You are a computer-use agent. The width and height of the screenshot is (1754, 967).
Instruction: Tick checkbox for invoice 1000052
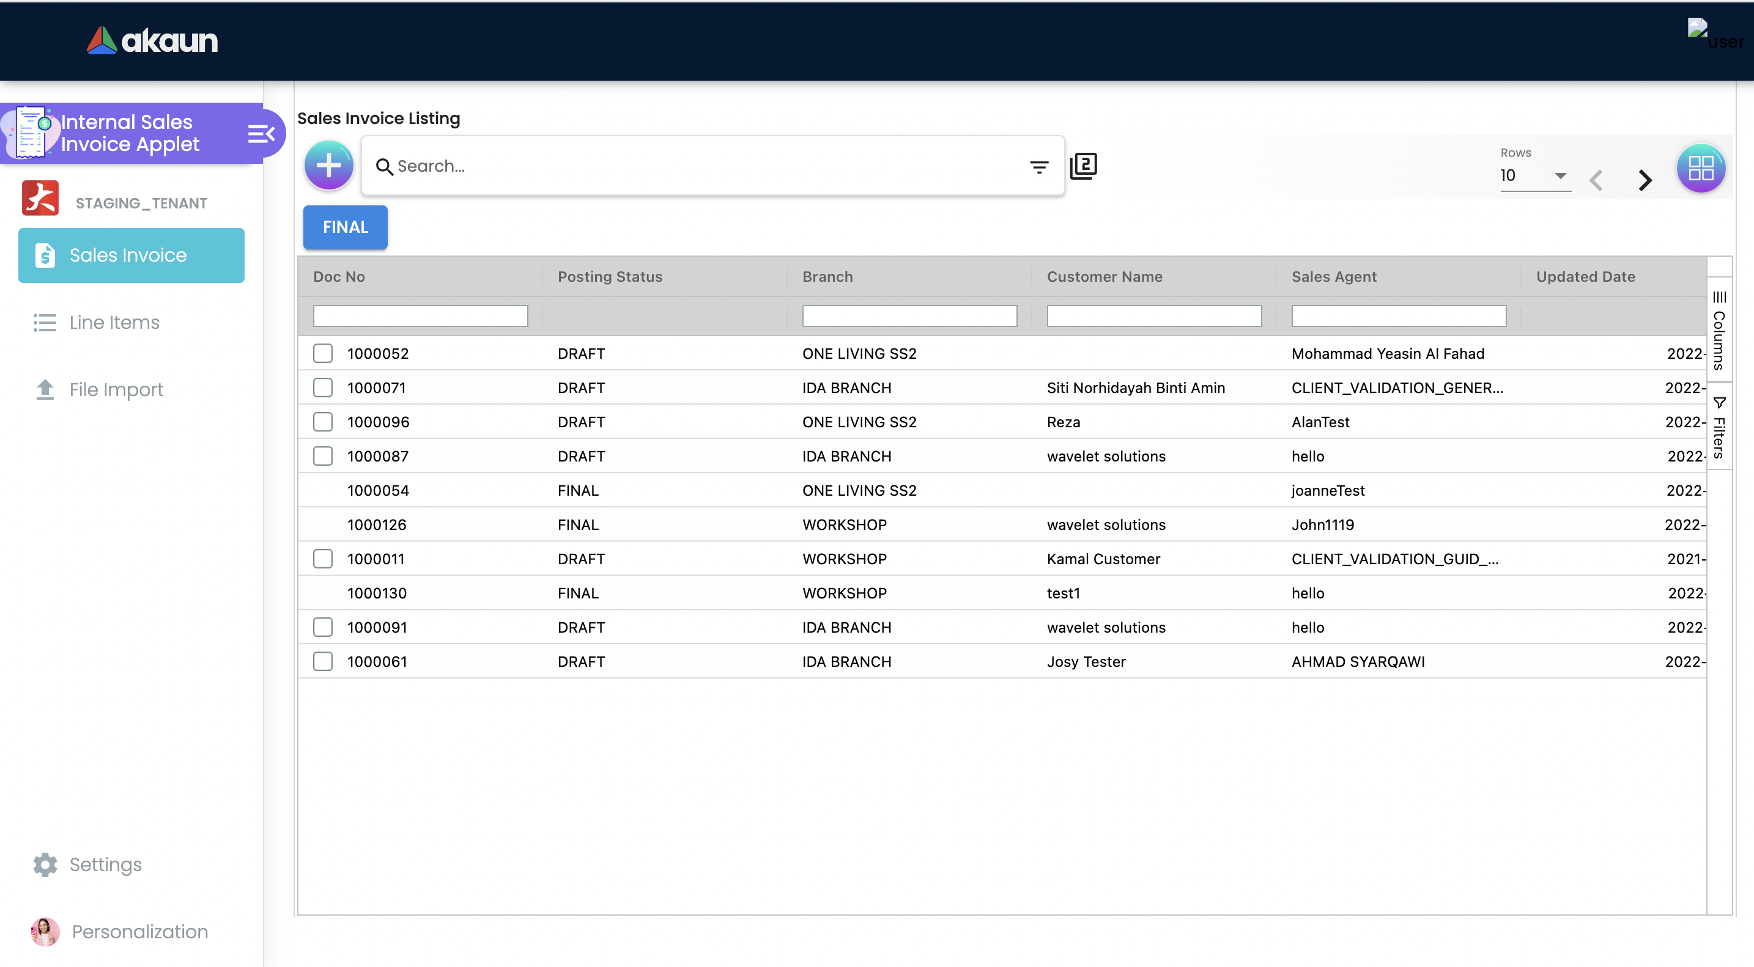coord(323,353)
